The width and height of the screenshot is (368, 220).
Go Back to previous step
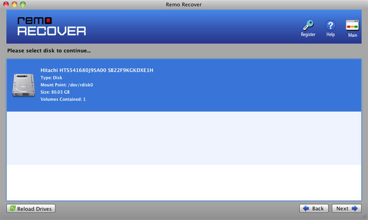point(313,208)
